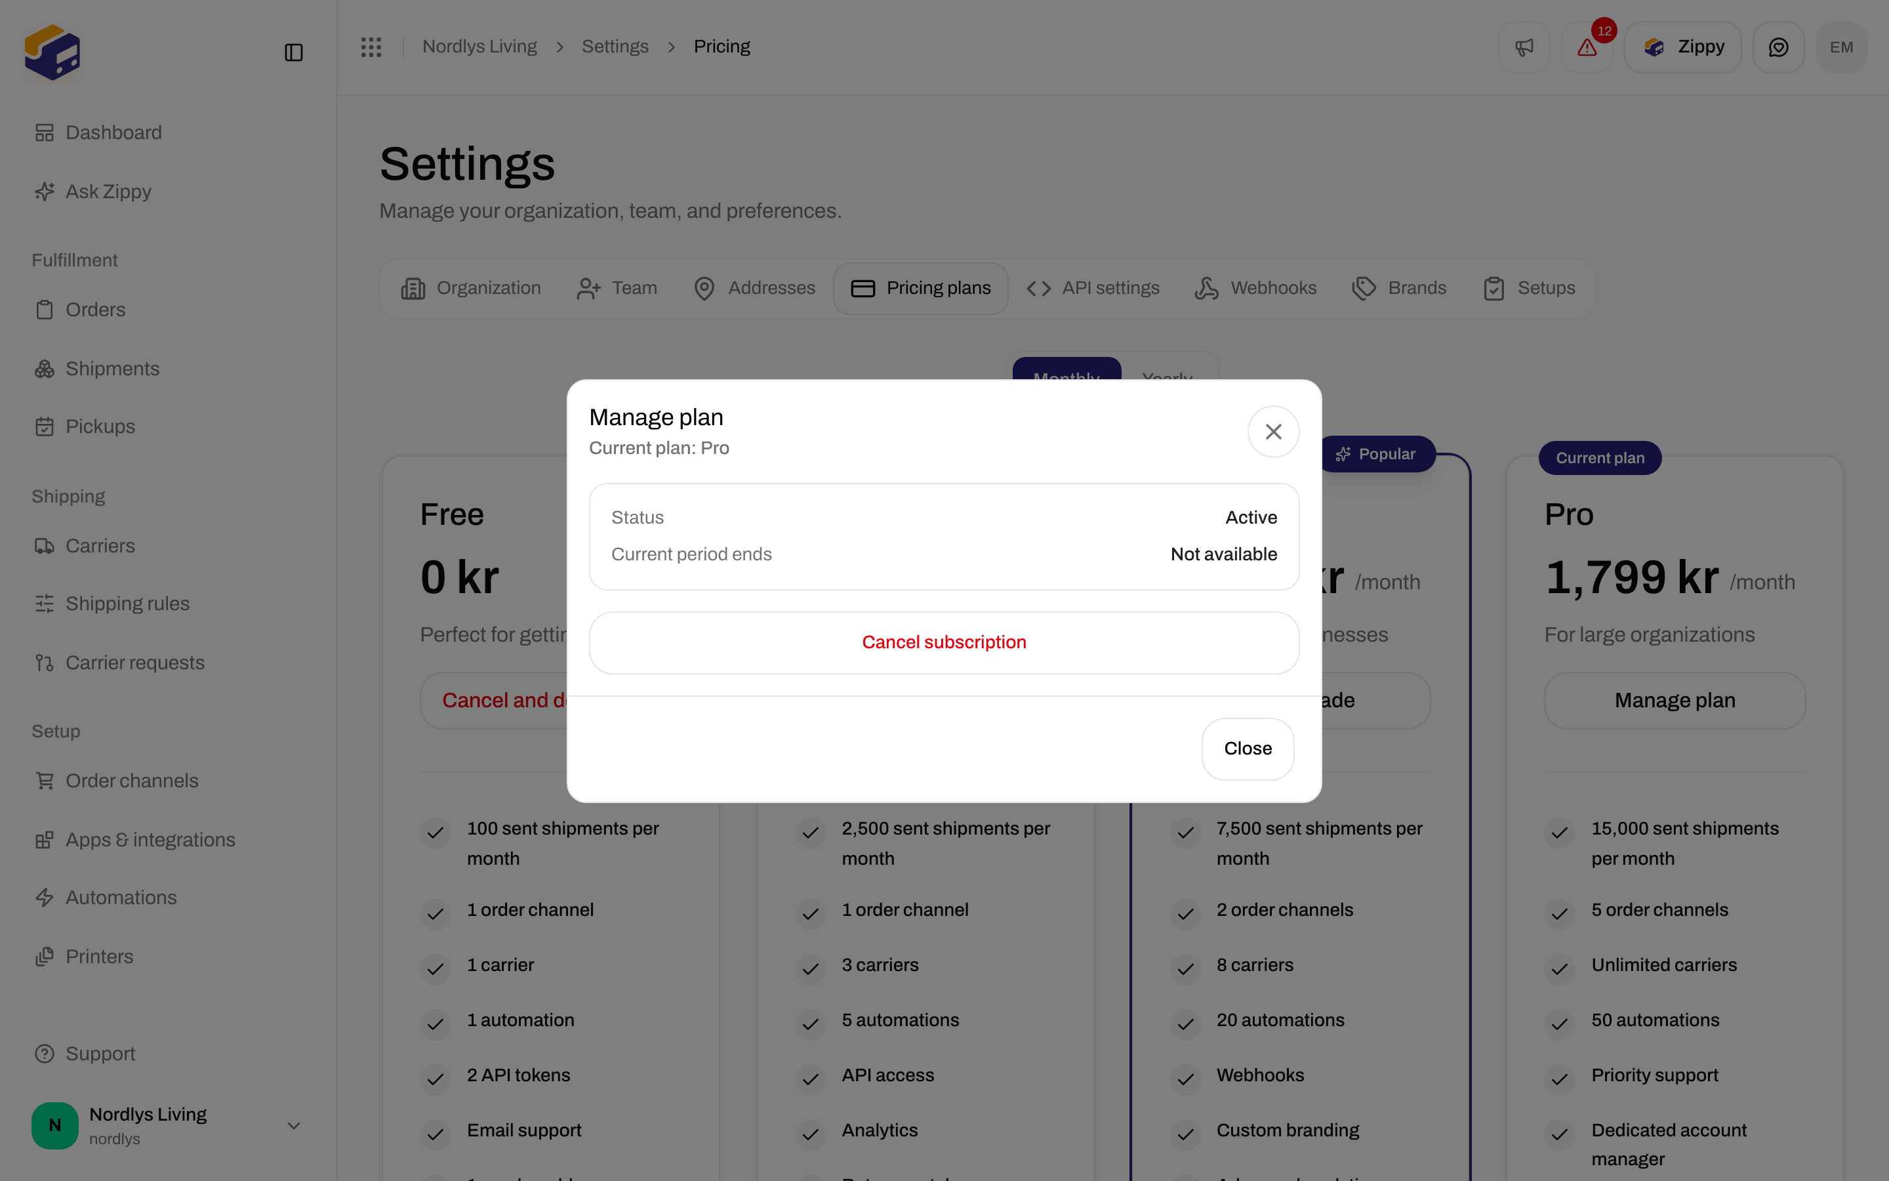Image resolution: width=1889 pixels, height=1181 pixels.
Task: Close the Manage plan dialog with X
Action: coord(1273,432)
